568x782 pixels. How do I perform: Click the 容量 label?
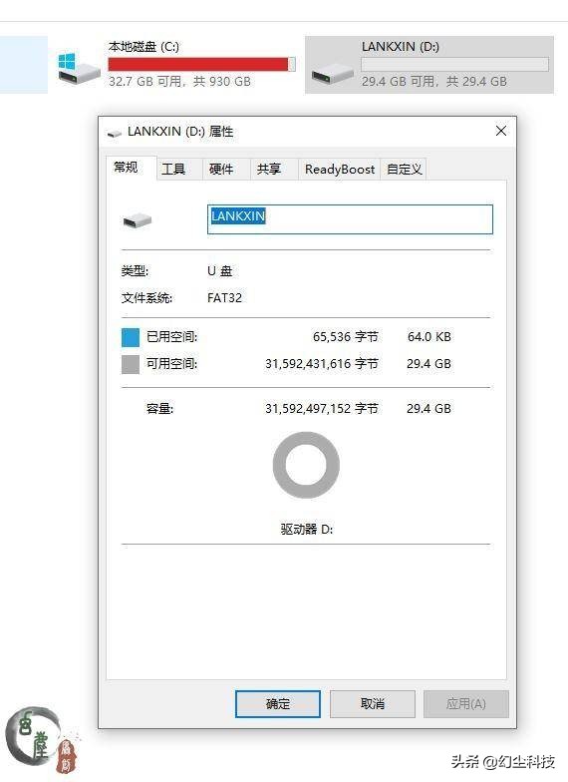click(x=159, y=409)
